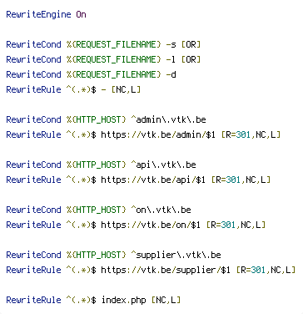Click the RewriteEngine directive on first line
The image size is (303, 314).
click(x=38, y=14)
